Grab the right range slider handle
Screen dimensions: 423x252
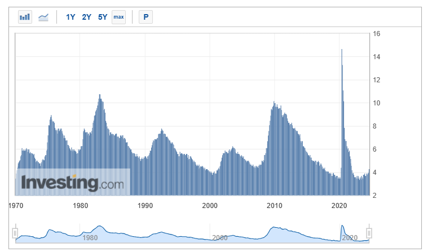(x=369, y=233)
